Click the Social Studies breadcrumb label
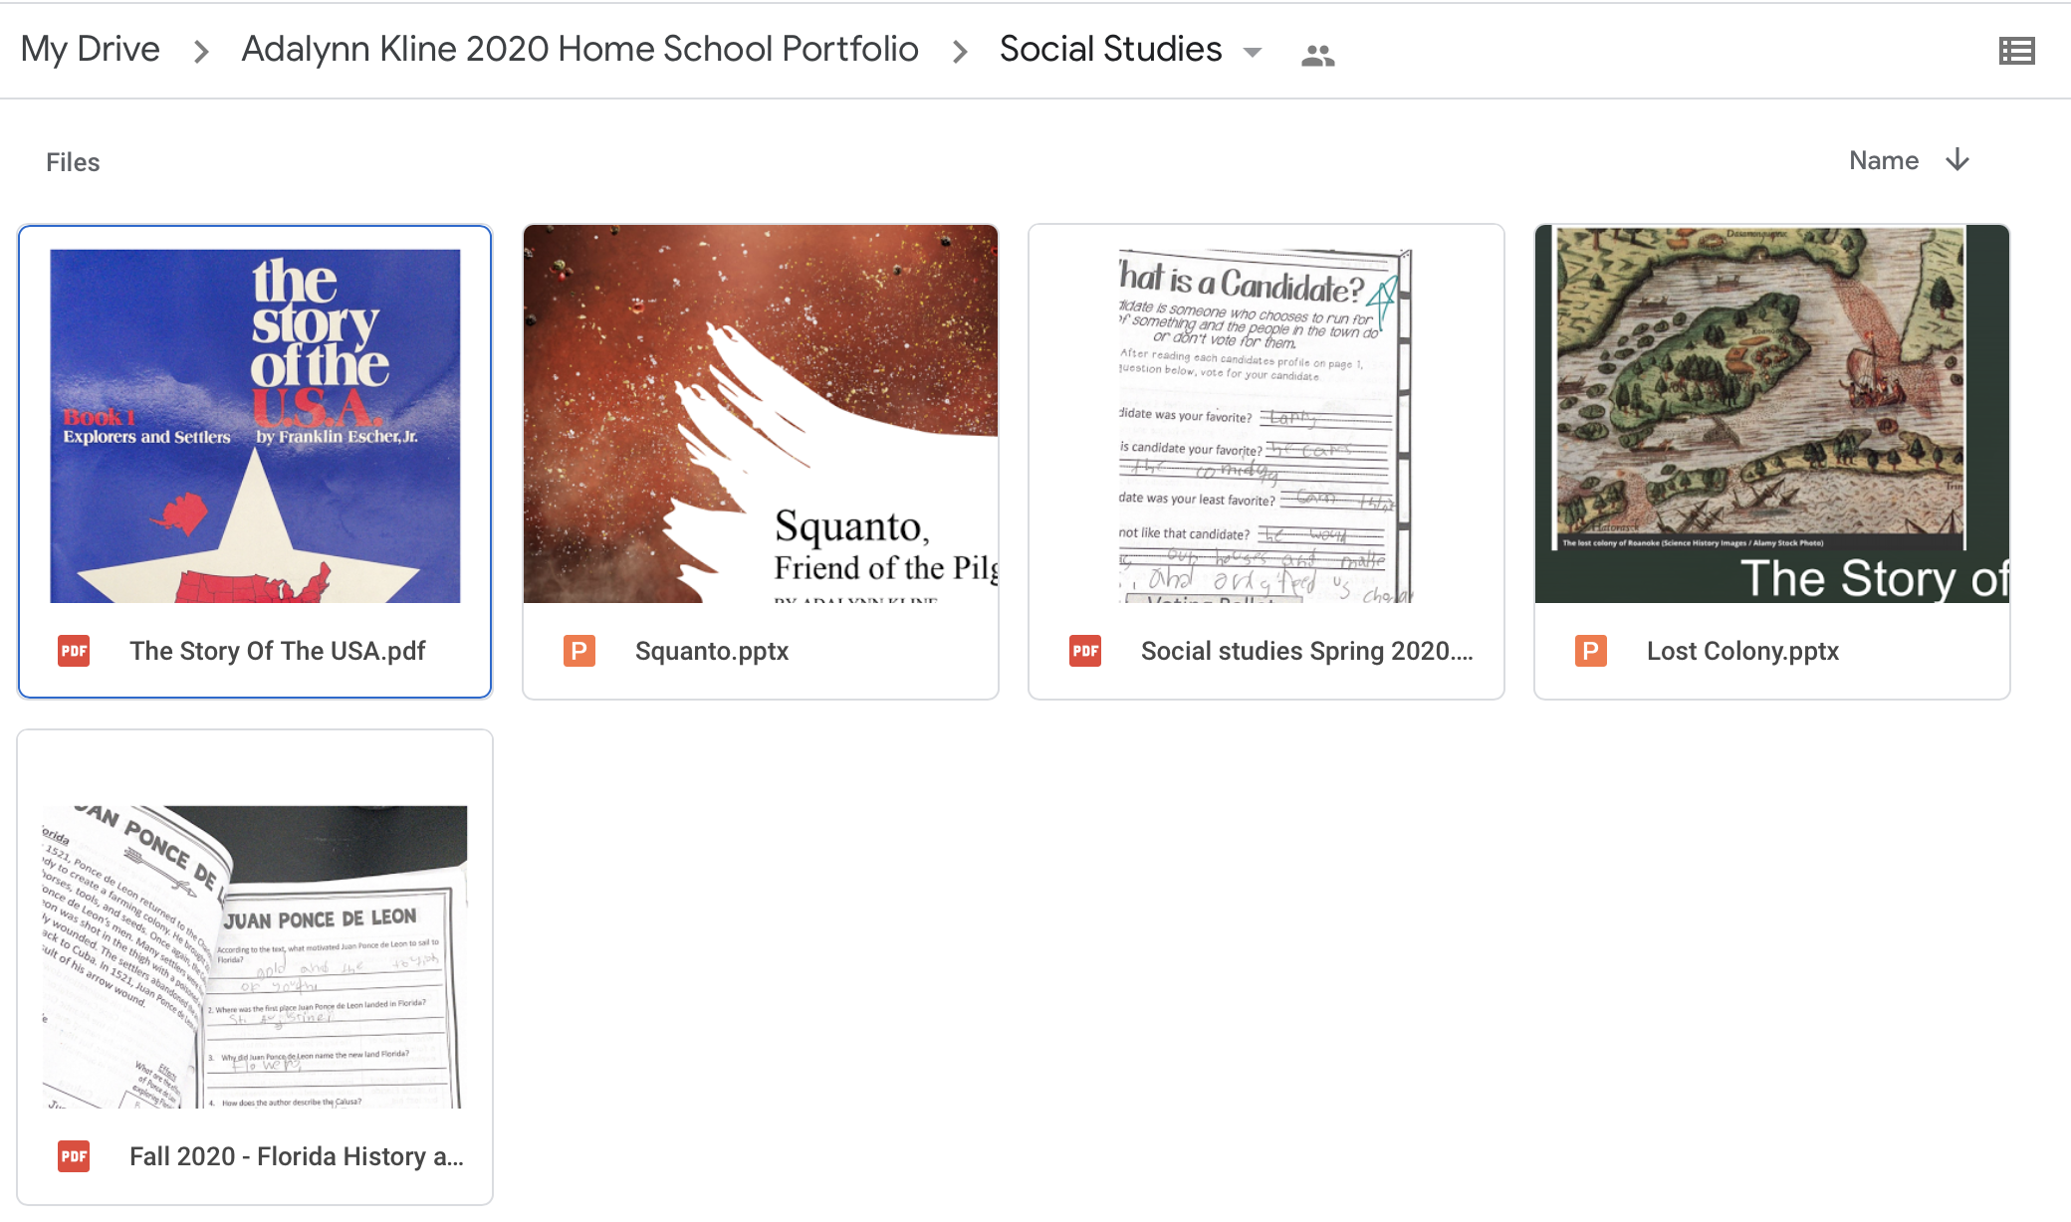 click(x=1110, y=49)
